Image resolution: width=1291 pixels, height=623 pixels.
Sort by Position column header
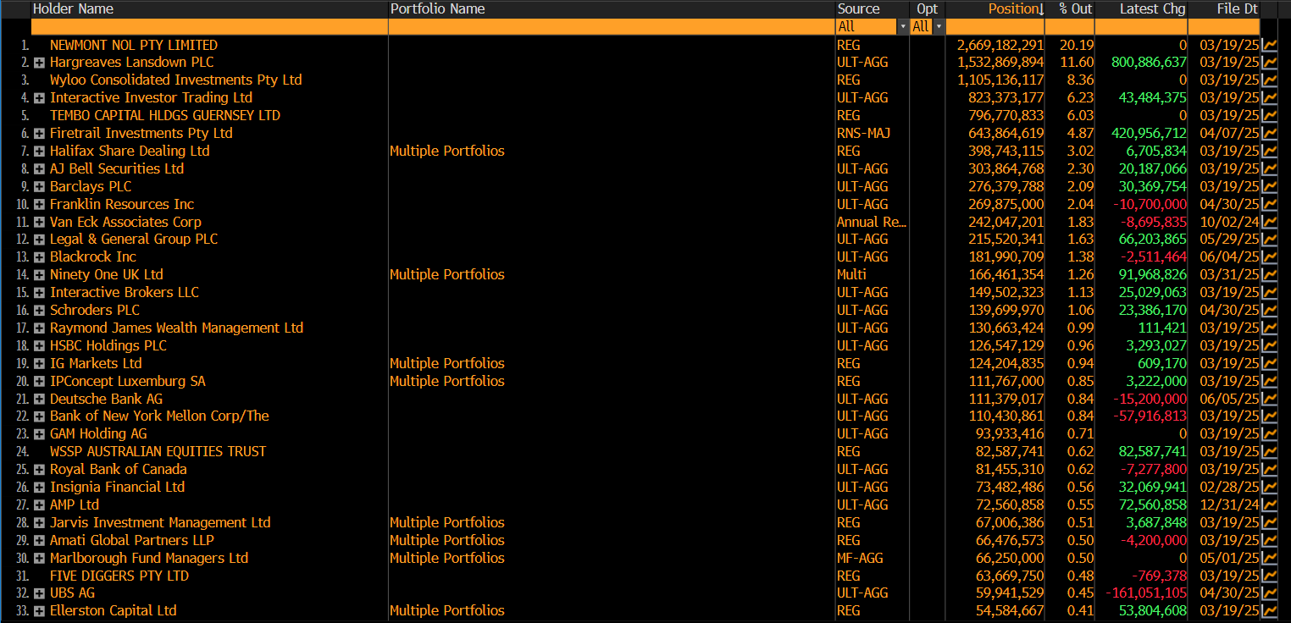coord(1016,9)
